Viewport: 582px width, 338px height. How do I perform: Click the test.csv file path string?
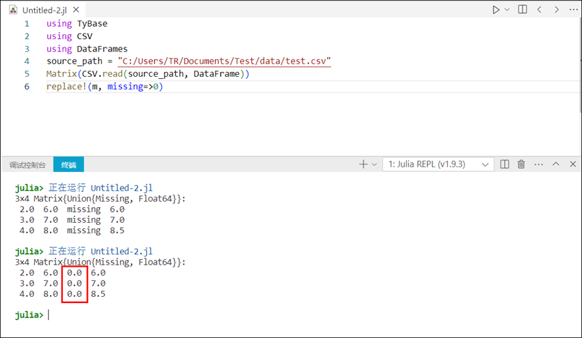coord(224,61)
